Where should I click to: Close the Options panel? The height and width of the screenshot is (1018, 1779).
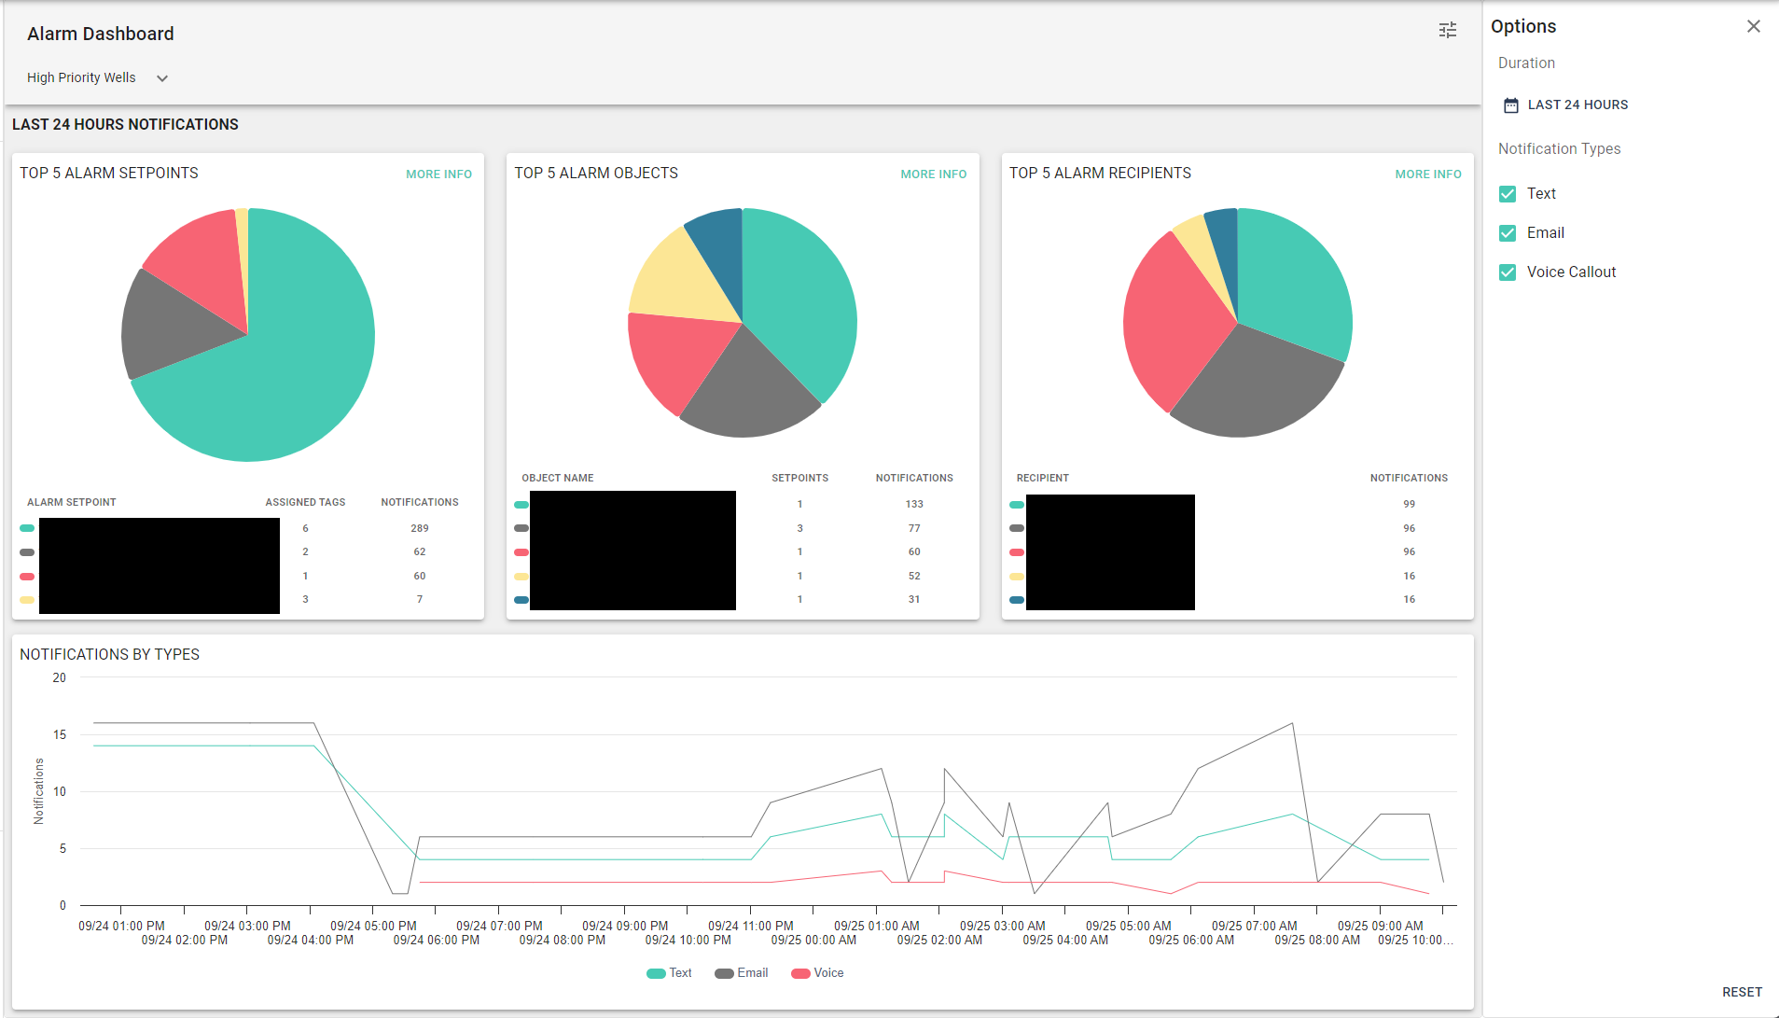pyautogui.click(x=1753, y=26)
